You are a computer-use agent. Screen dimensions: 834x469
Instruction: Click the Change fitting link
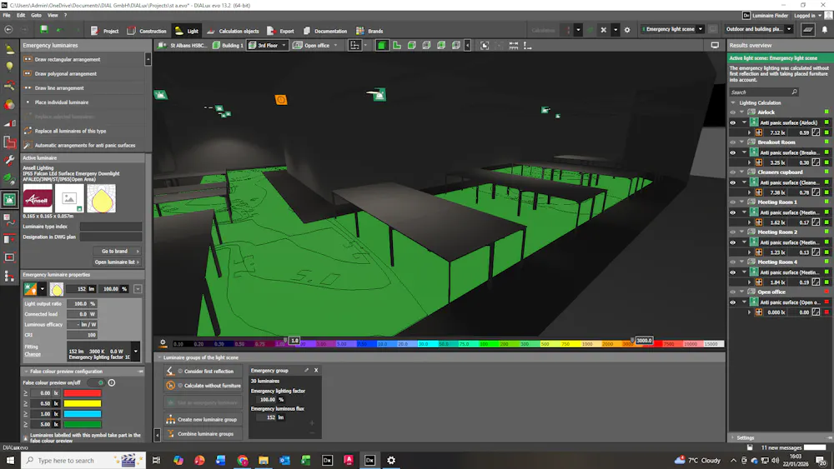click(33, 354)
